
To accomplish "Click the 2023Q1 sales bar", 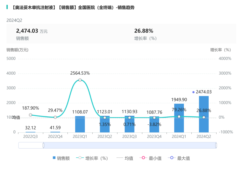I will coord(80,124).
